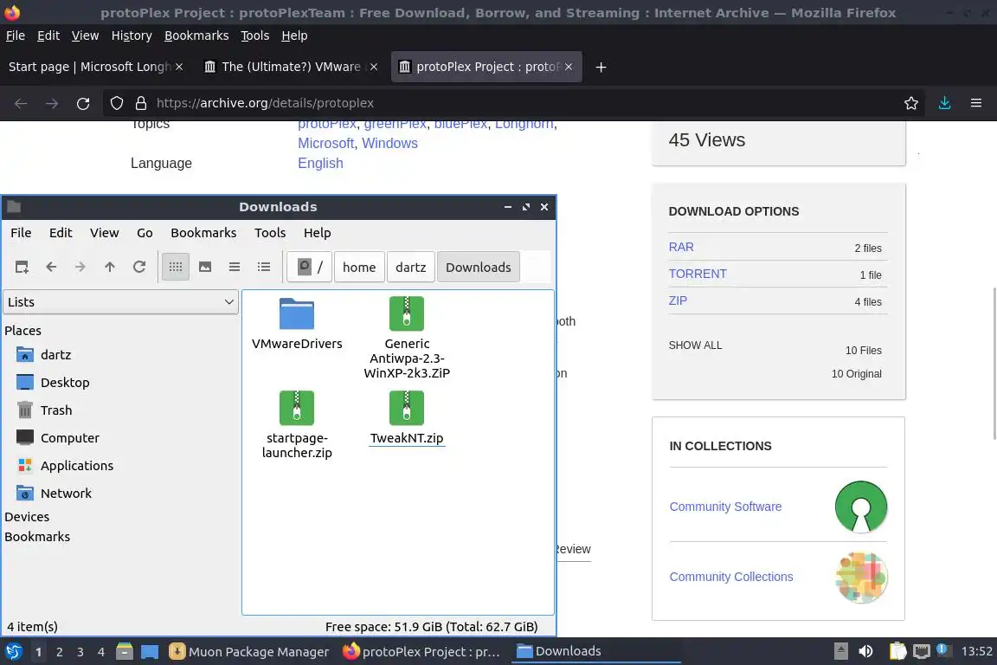Open Muon Package Manager from taskbar
Viewport: 997px width, 665px height.
coord(249,652)
